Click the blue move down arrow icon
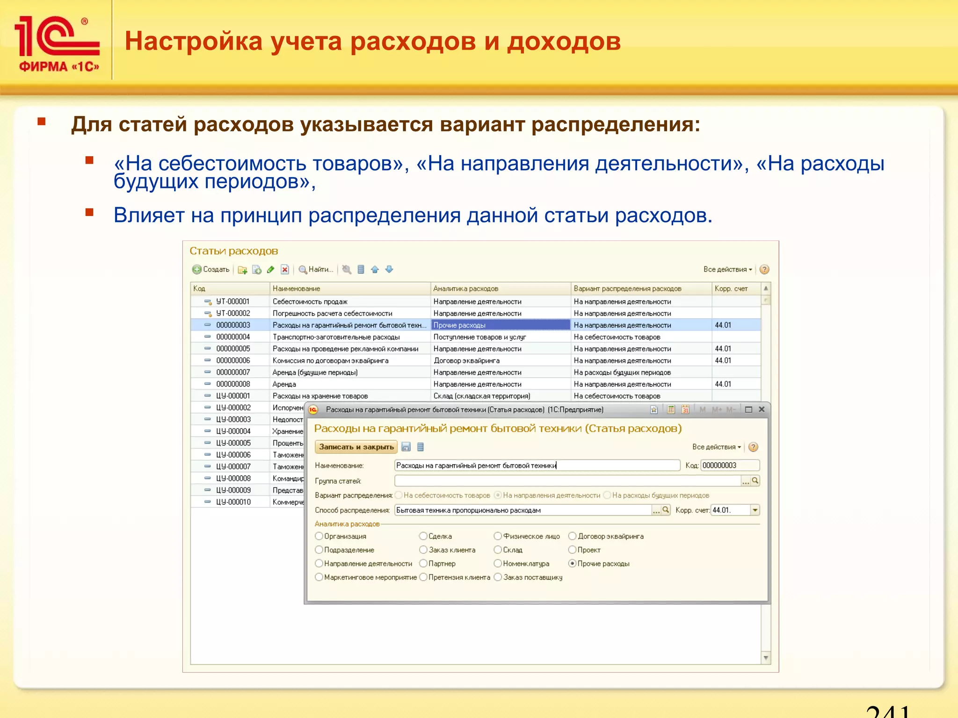 coord(389,269)
